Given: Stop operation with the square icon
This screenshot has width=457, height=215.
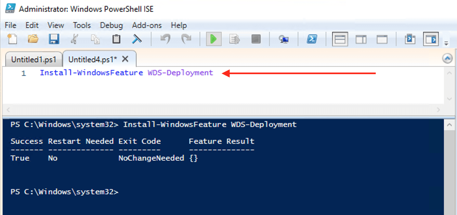Looking at the screenshot, I should [x=256, y=39].
